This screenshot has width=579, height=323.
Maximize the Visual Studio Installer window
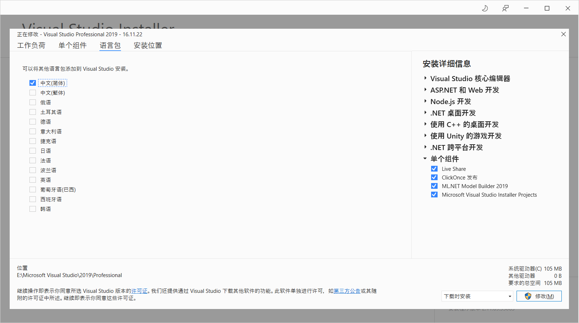tap(547, 8)
